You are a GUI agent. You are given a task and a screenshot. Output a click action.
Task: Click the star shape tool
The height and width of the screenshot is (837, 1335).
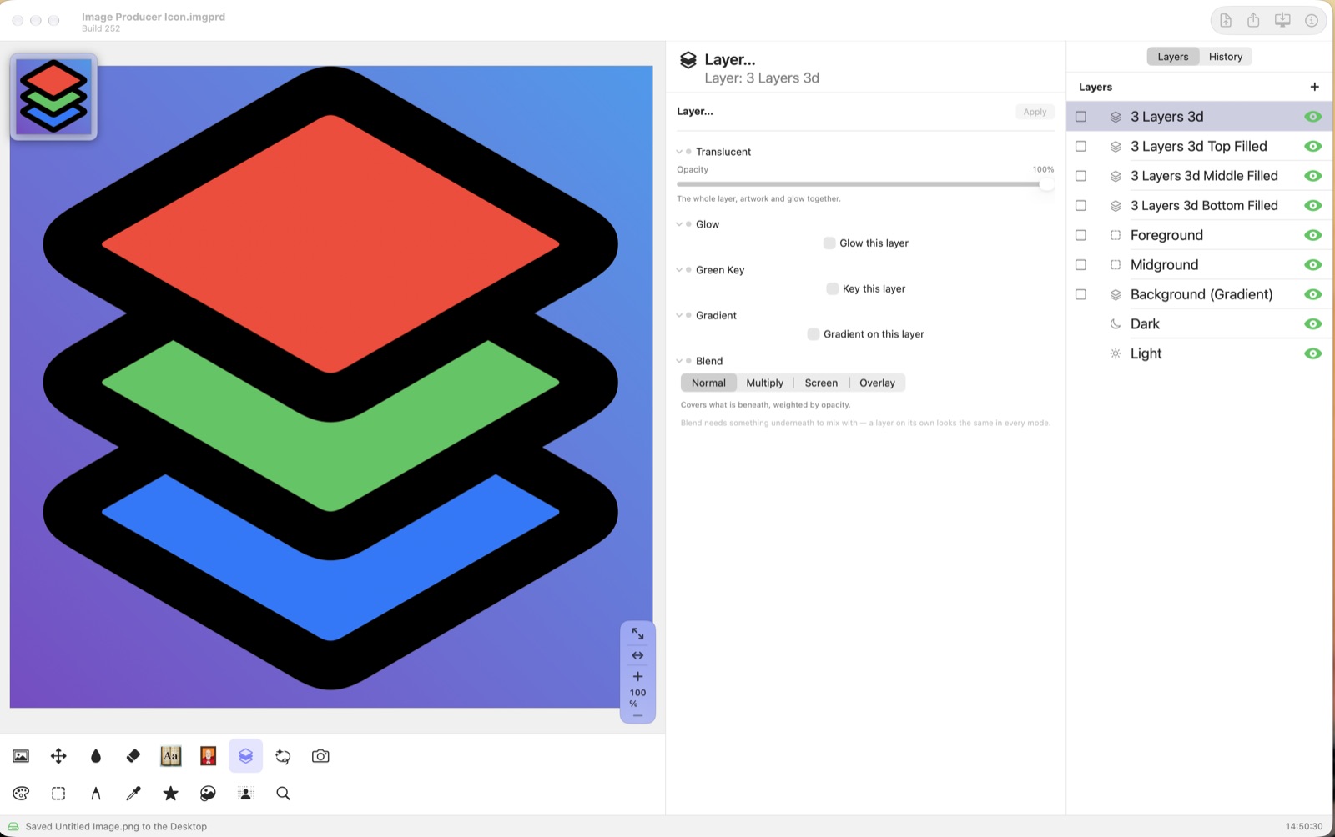pyautogui.click(x=171, y=794)
